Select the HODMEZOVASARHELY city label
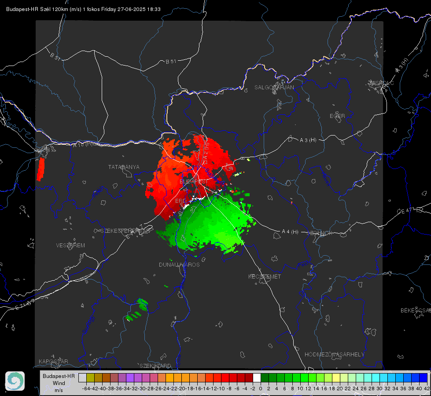 334,355
